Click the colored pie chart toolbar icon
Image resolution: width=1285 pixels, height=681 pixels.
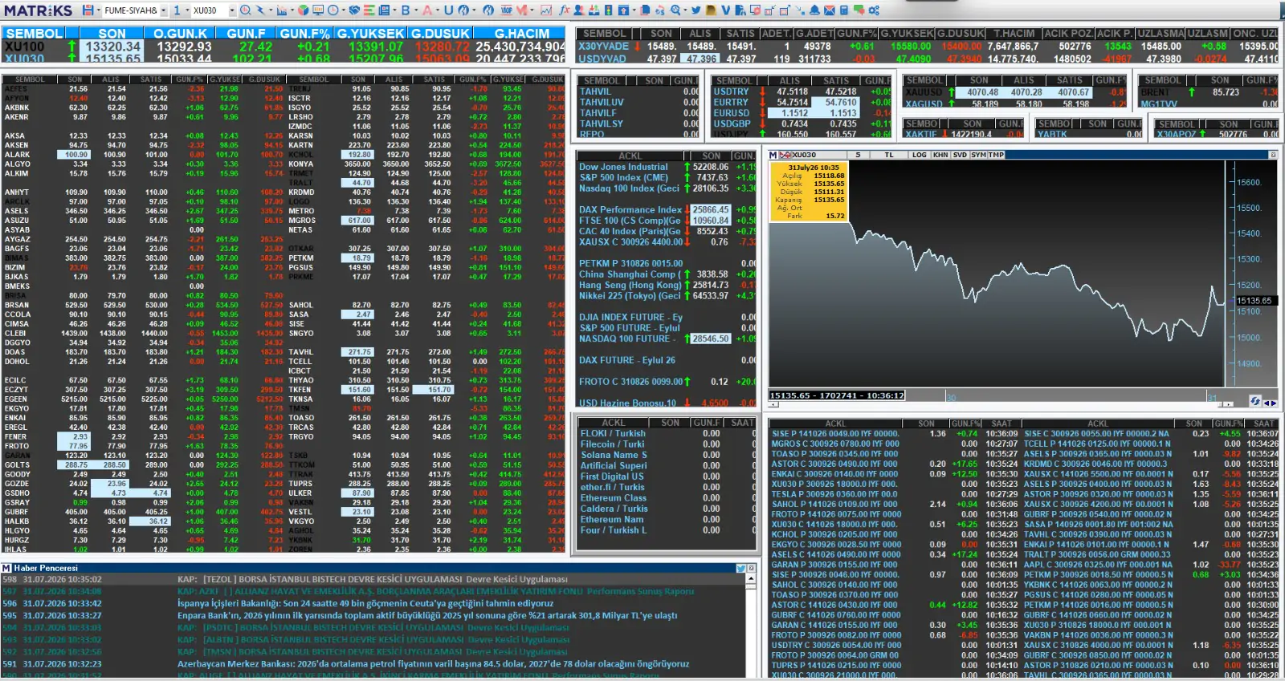pos(303,10)
